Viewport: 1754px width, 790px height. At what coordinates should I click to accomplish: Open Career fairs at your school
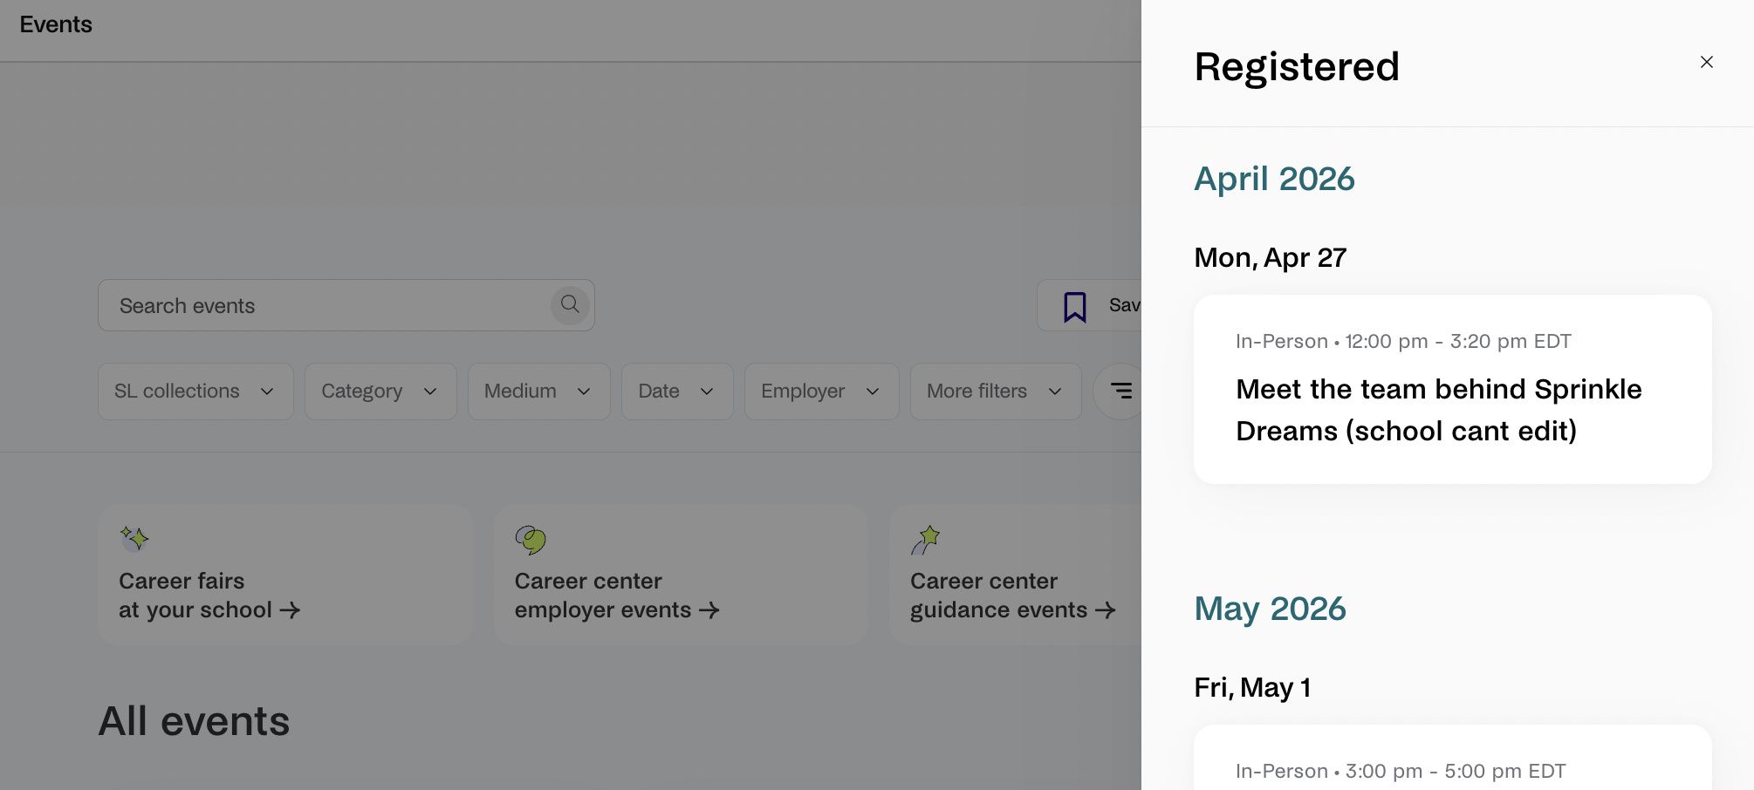285,574
